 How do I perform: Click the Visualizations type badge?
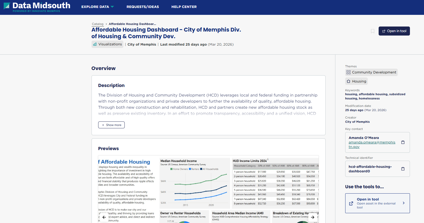(x=107, y=44)
